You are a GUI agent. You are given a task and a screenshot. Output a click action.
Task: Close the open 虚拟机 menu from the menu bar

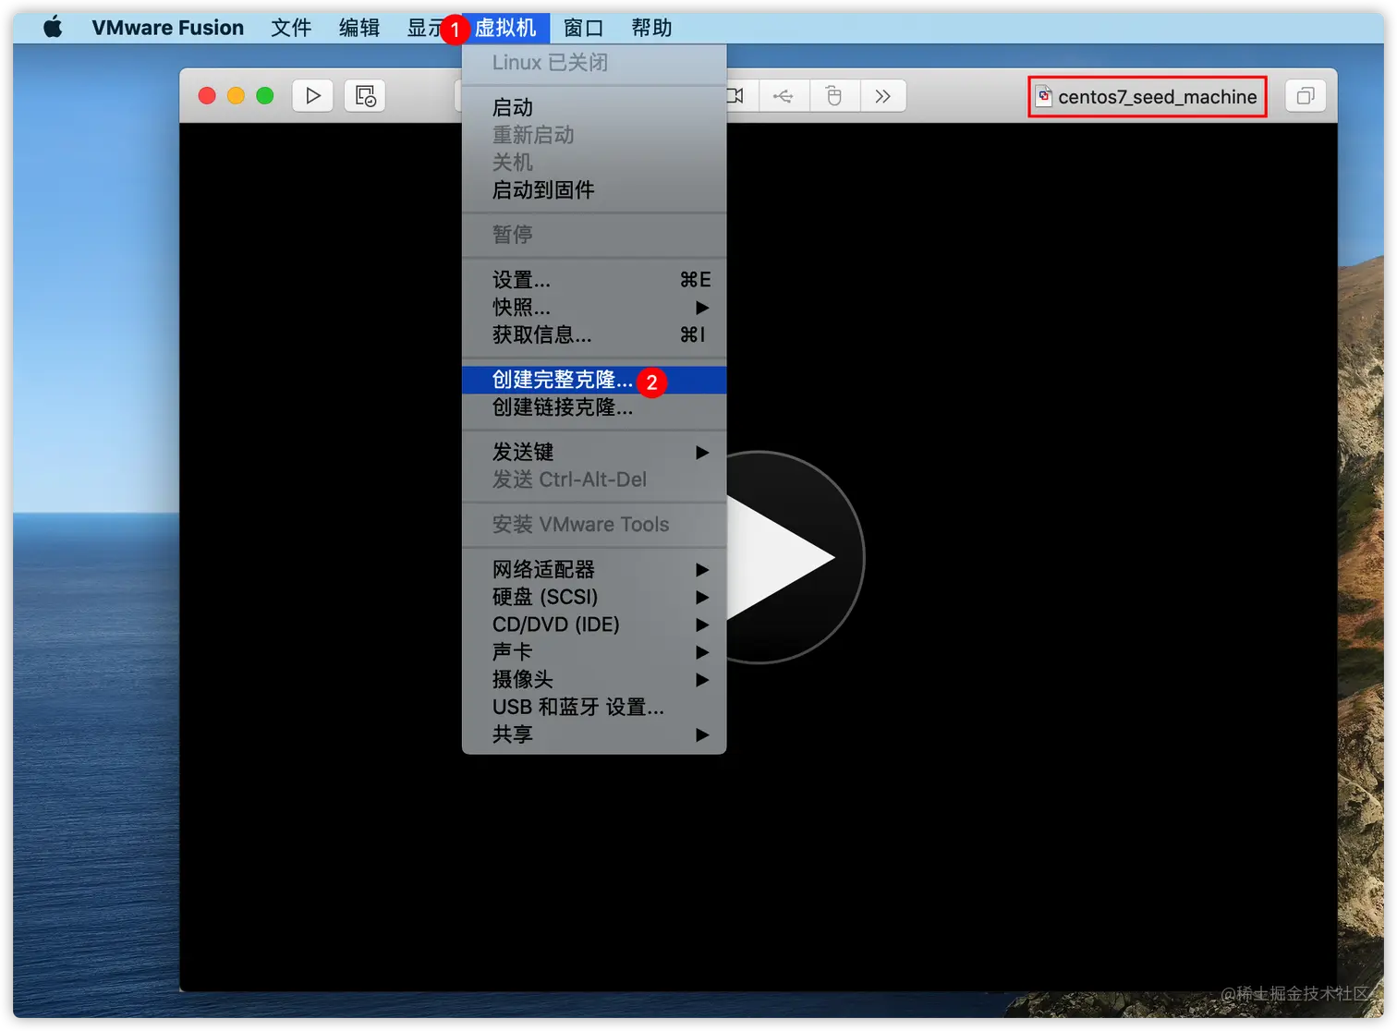point(505,28)
